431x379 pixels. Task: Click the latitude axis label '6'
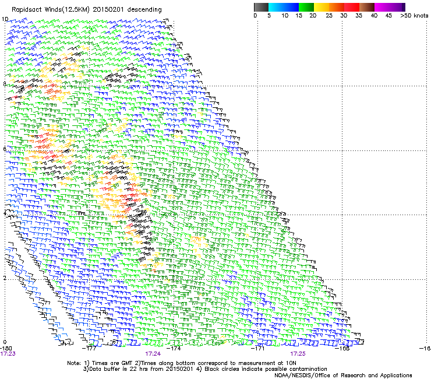coord(5,149)
